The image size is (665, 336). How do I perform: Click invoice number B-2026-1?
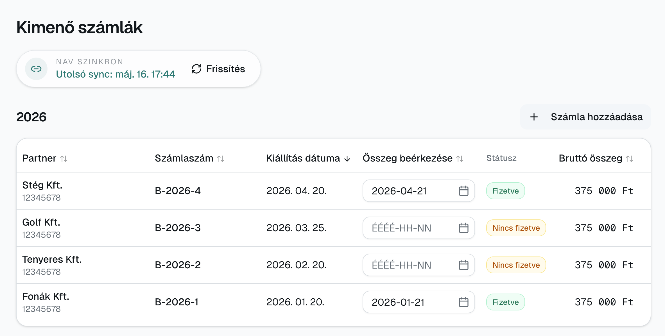177,302
